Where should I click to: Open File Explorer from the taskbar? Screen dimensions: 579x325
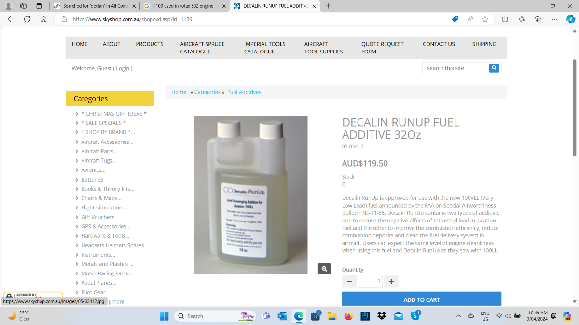pyautogui.click(x=332, y=316)
